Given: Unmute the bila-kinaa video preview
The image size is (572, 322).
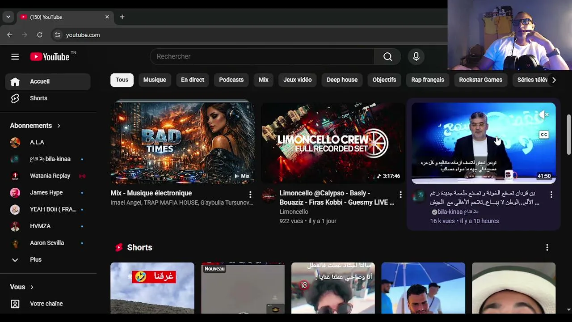Looking at the screenshot, I should (x=545, y=115).
